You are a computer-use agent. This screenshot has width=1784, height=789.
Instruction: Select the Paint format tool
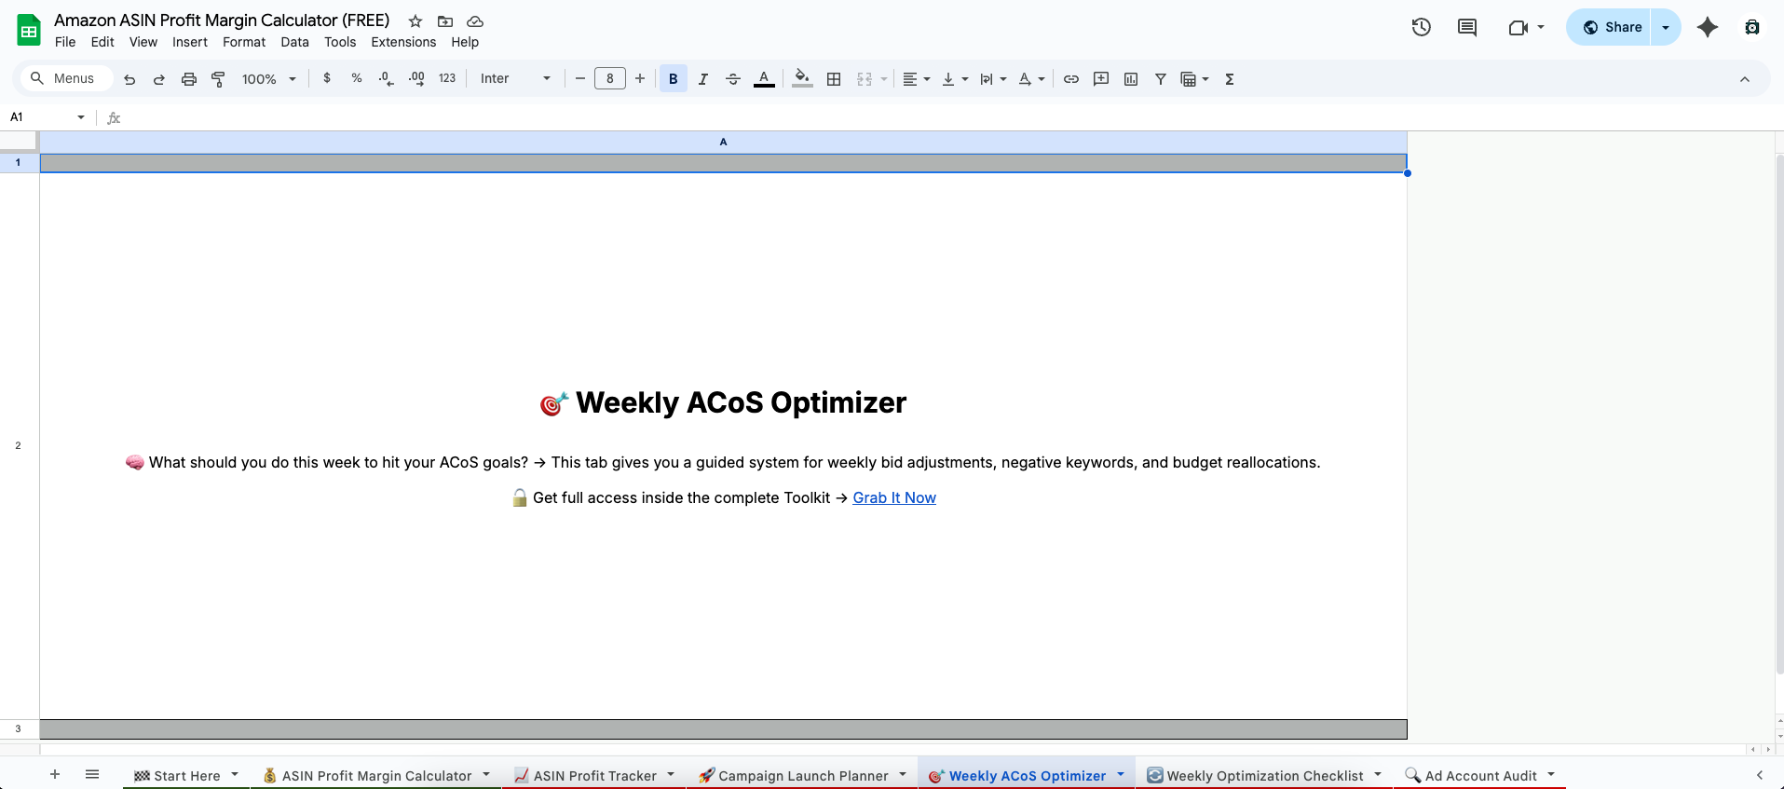point(219,79)
